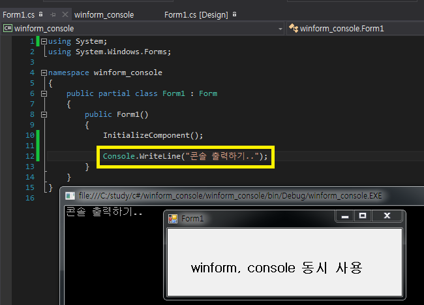Click 'public partial class Form1 : Form' line

click(142, 93)
